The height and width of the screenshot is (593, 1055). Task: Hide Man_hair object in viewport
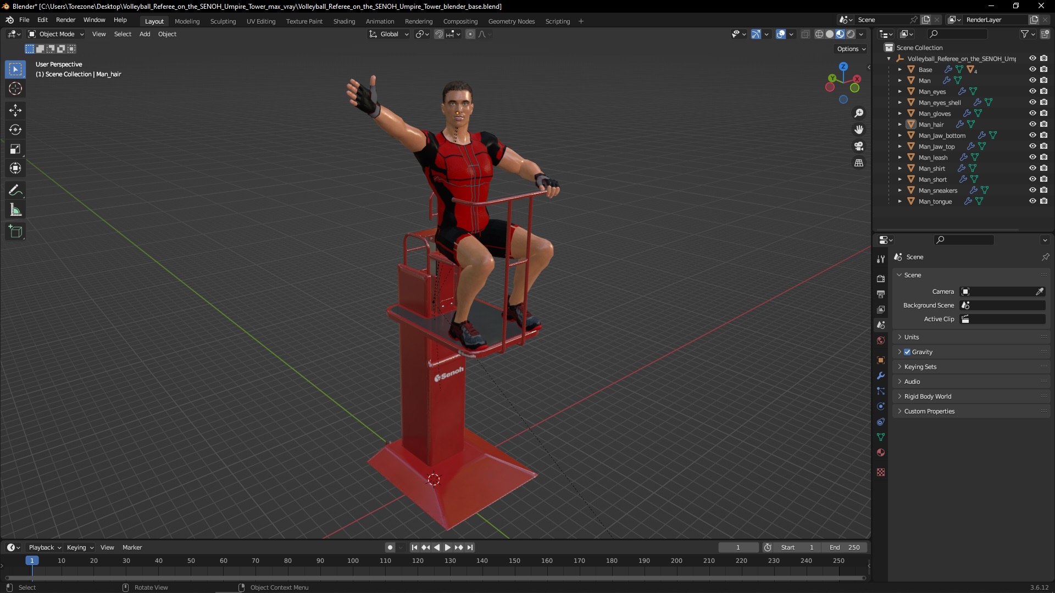click(1032, 124)
